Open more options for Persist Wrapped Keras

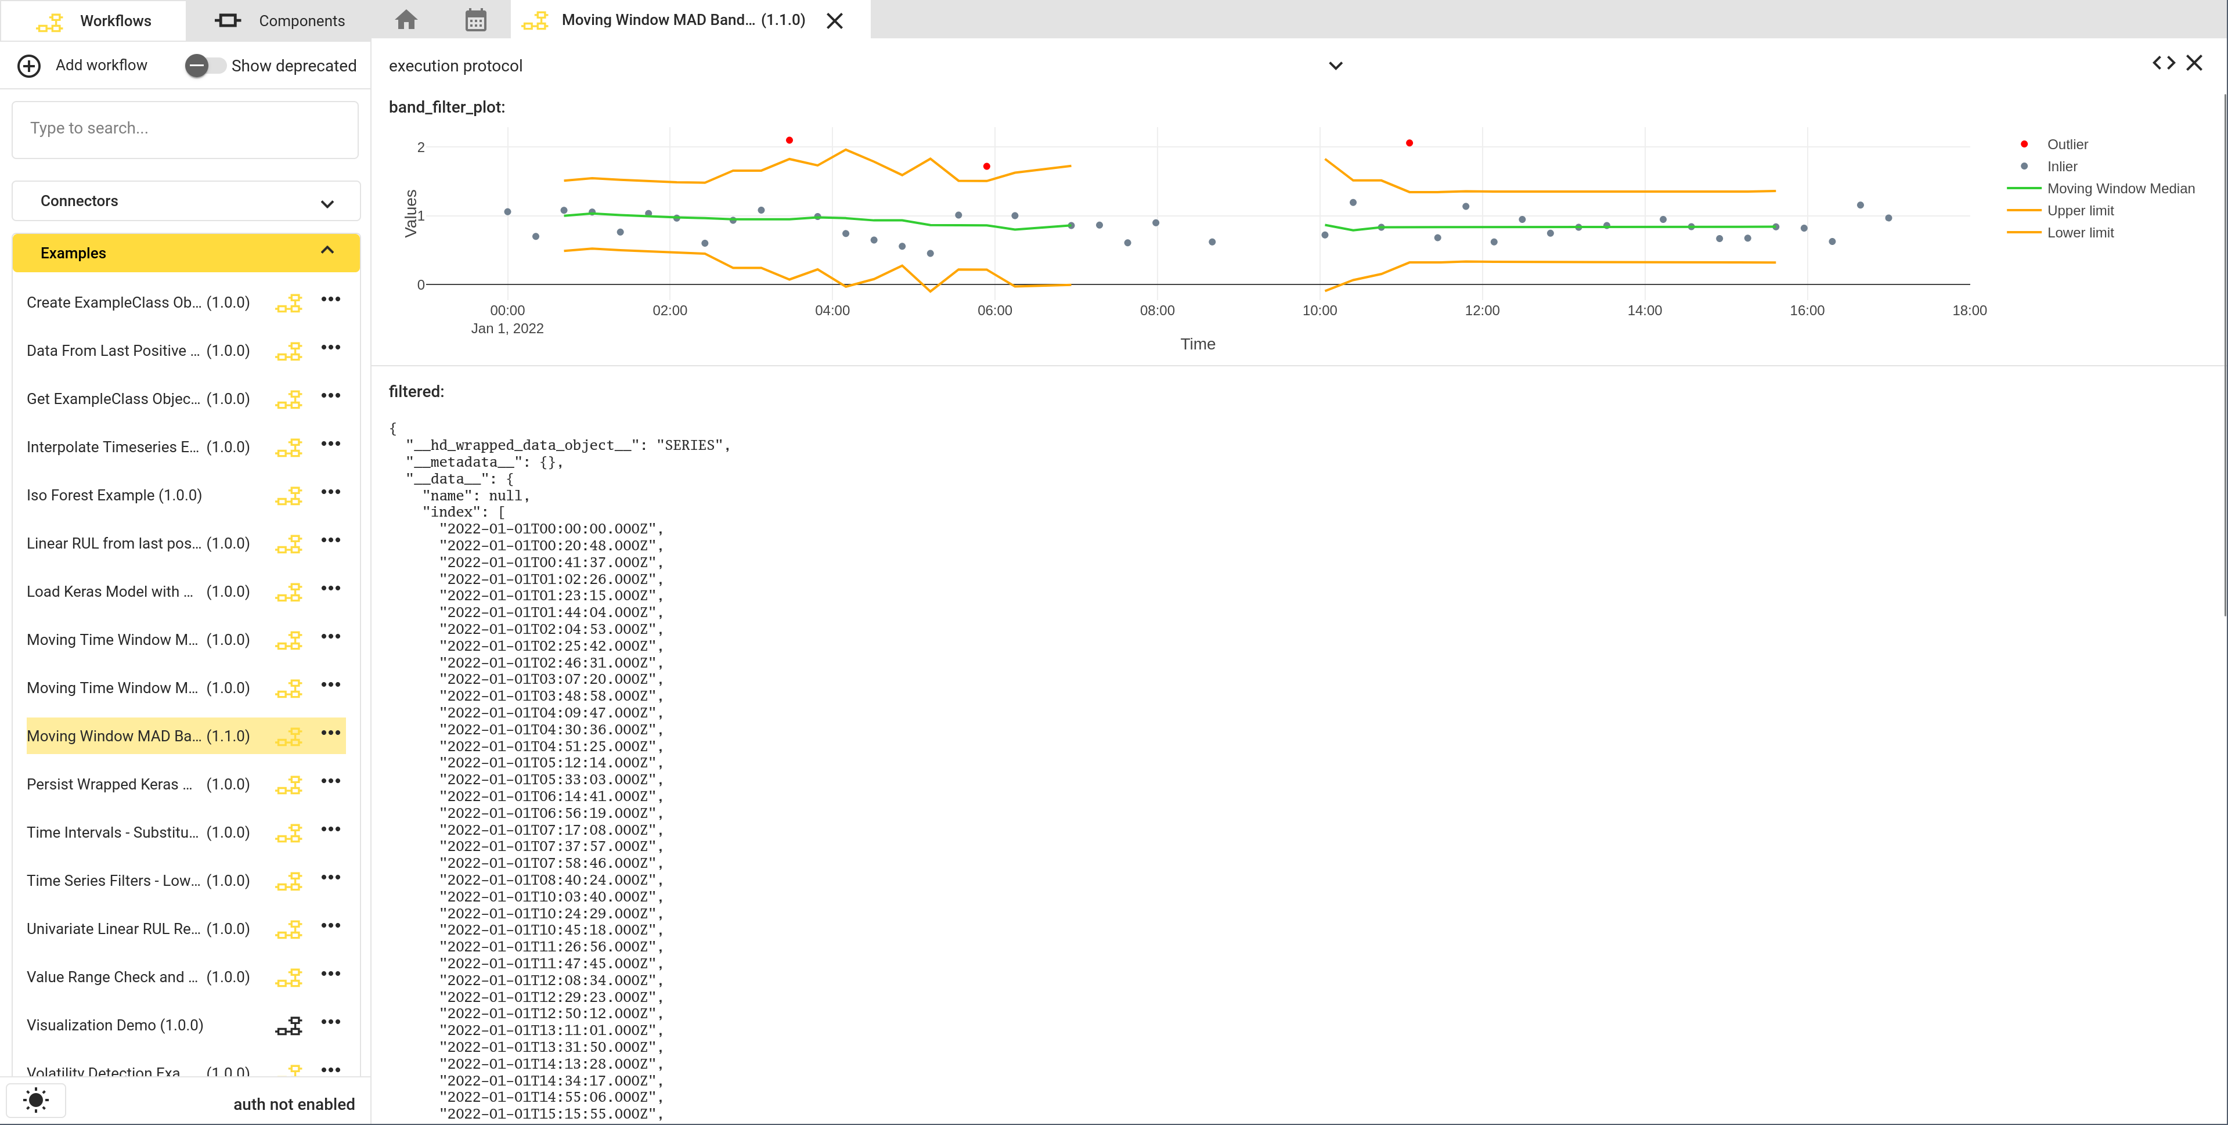(330, 782)
